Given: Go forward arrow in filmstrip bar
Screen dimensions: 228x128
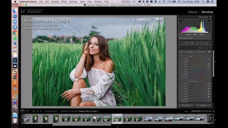Looking at the screenshot, I should tap(41, 111).
